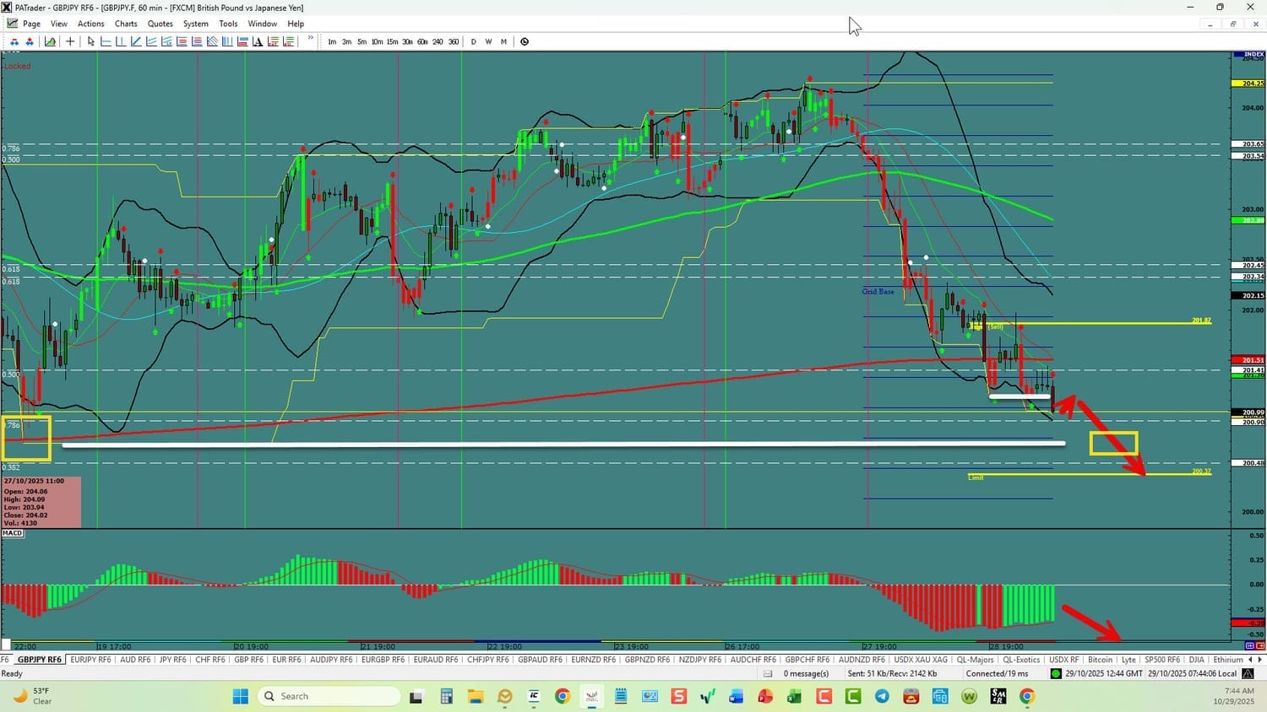The width and height of the screenshot is (1267, 712).
Task: Click the Windows taskbar Search box
Action: (329, 696)
